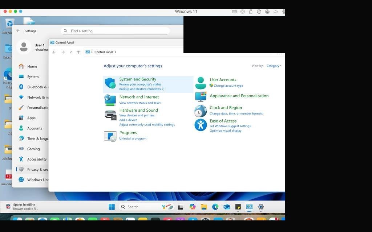
Task: Click the VM USB device icon
Action: point(251,11)
